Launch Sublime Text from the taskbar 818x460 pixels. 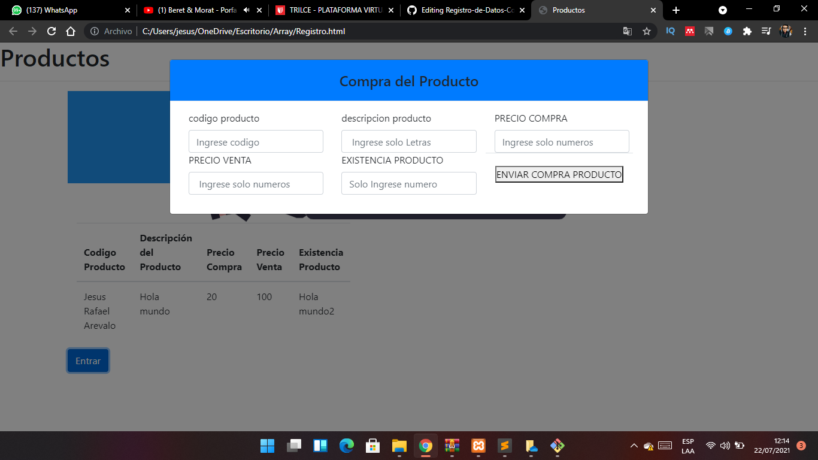(x=504, y=446)
